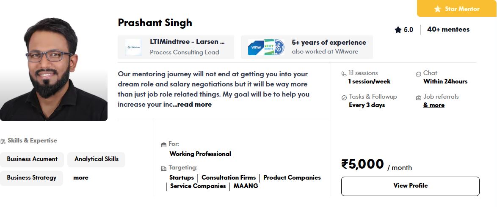Click the GE company logo
This screenshot has width=497, height=207.
[x=279, y=47]
